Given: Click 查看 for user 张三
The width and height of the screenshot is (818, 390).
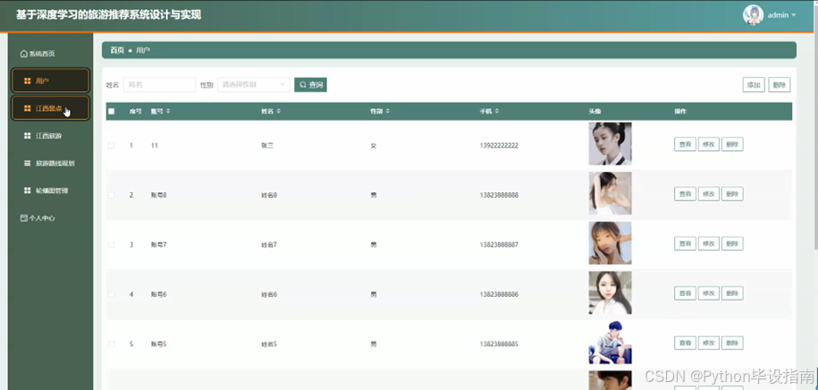Looking at the screenshot, I should [x=685, y=144].
